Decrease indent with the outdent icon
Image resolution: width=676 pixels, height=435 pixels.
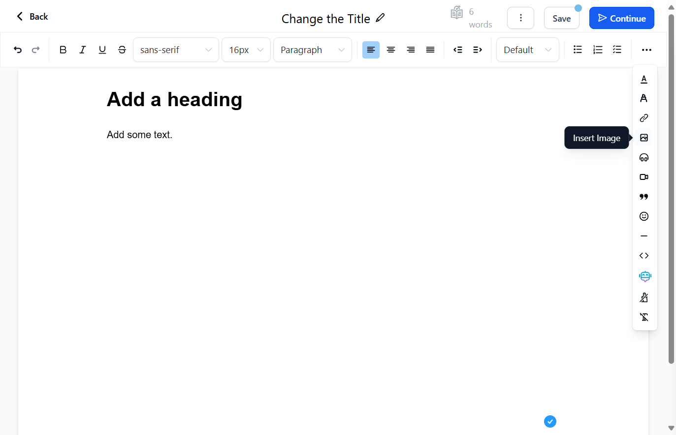458,50
